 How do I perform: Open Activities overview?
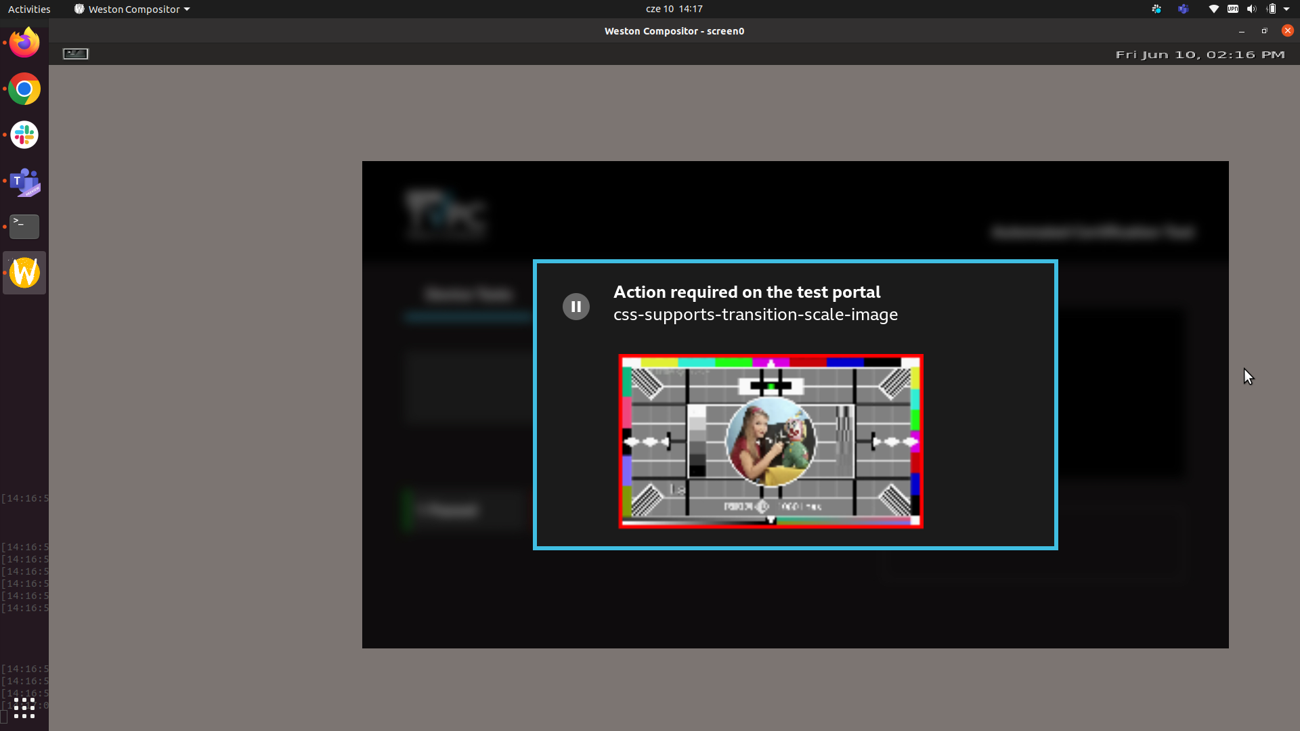point(29,9)
